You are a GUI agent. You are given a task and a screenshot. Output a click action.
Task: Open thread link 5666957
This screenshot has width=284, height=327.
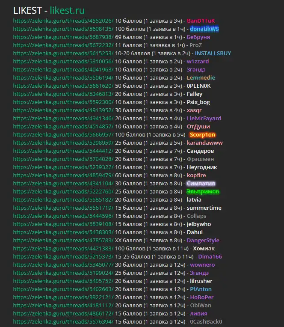[63, 135]
